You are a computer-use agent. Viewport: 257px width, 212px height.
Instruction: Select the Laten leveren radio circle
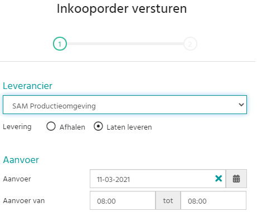(x=98, y=126)
